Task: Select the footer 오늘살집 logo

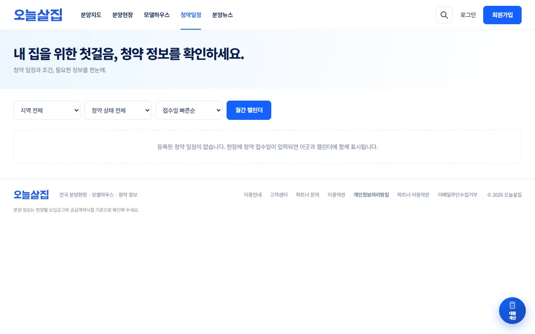Action: point(31,195)
